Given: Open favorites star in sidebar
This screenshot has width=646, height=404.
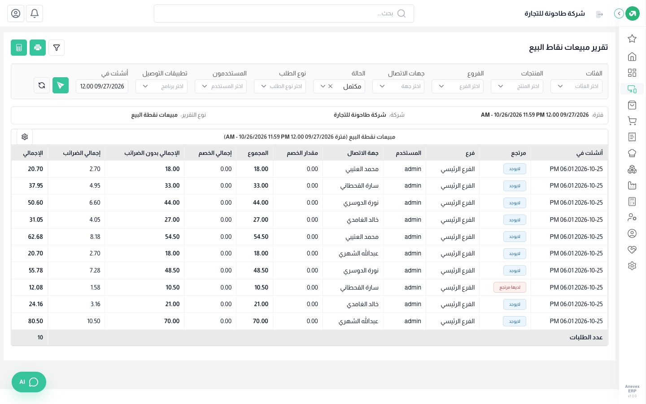Looking at the screenshot, I should [632, 39].
